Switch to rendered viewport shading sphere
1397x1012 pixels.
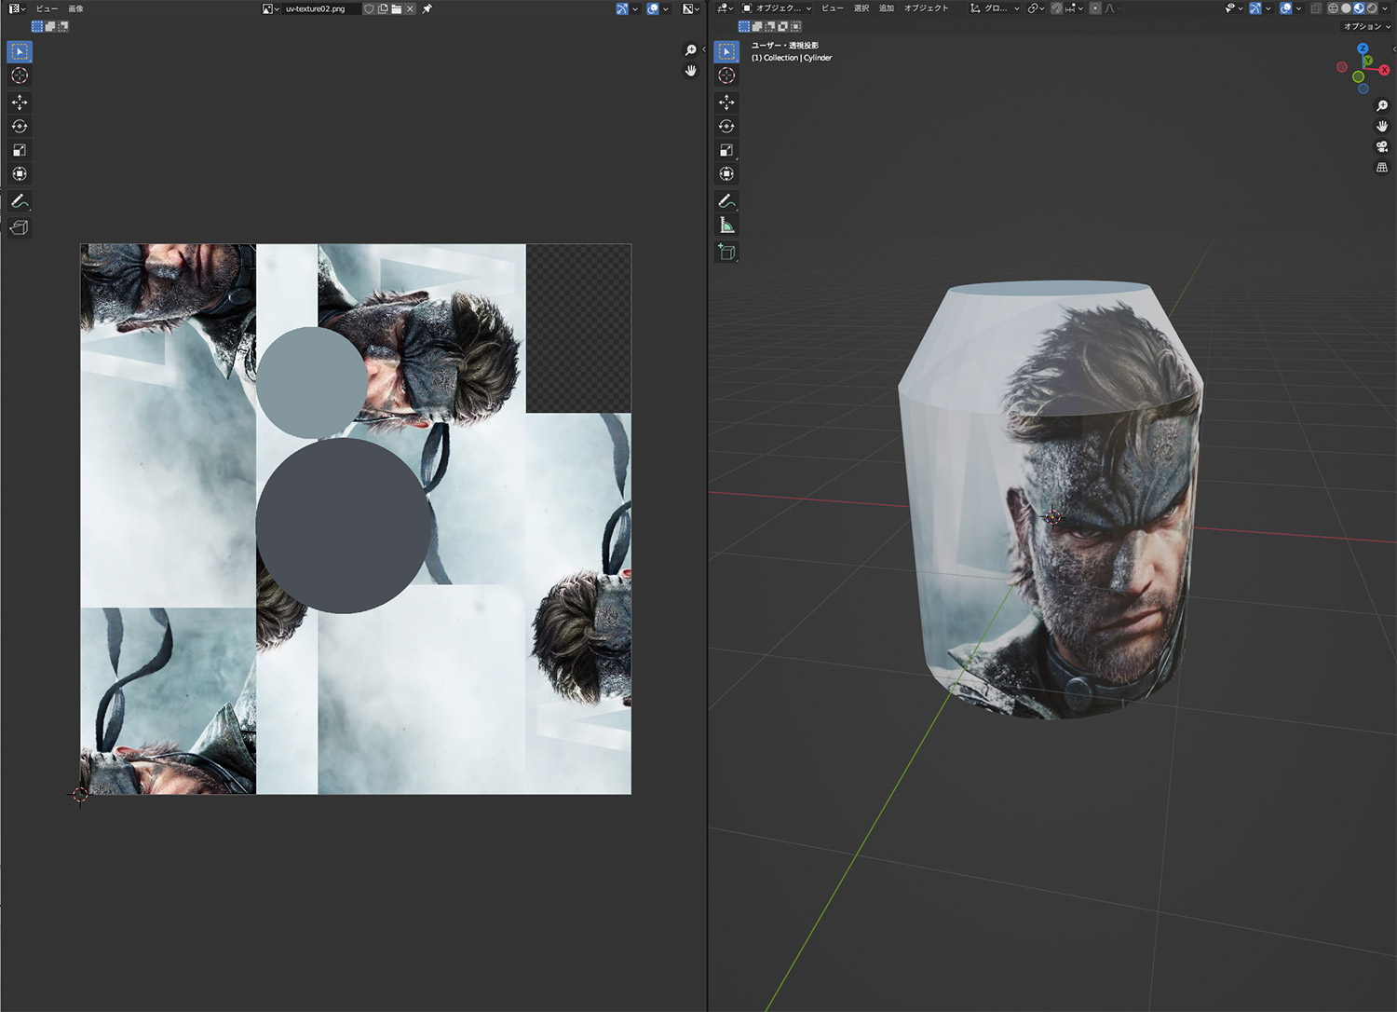(x=1371, y=8)
